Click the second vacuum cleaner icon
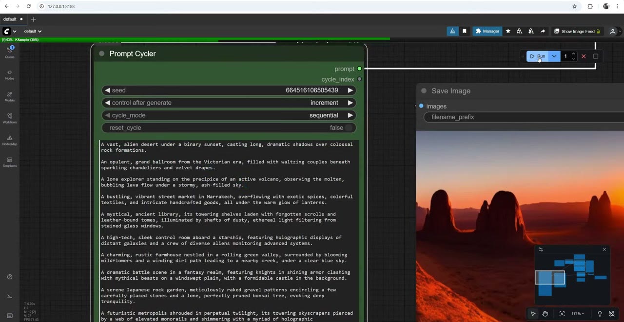The width and height of the screenshot is (624, 322). click(x=531, y=31)
